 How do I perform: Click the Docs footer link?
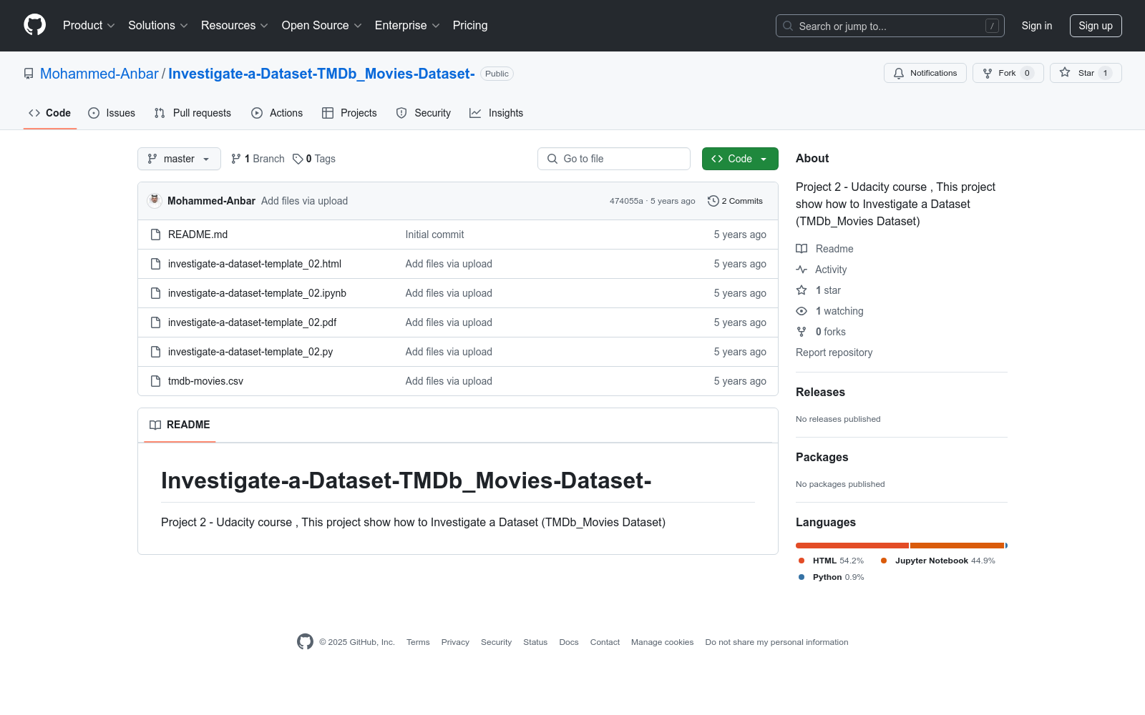pos(569,642)
